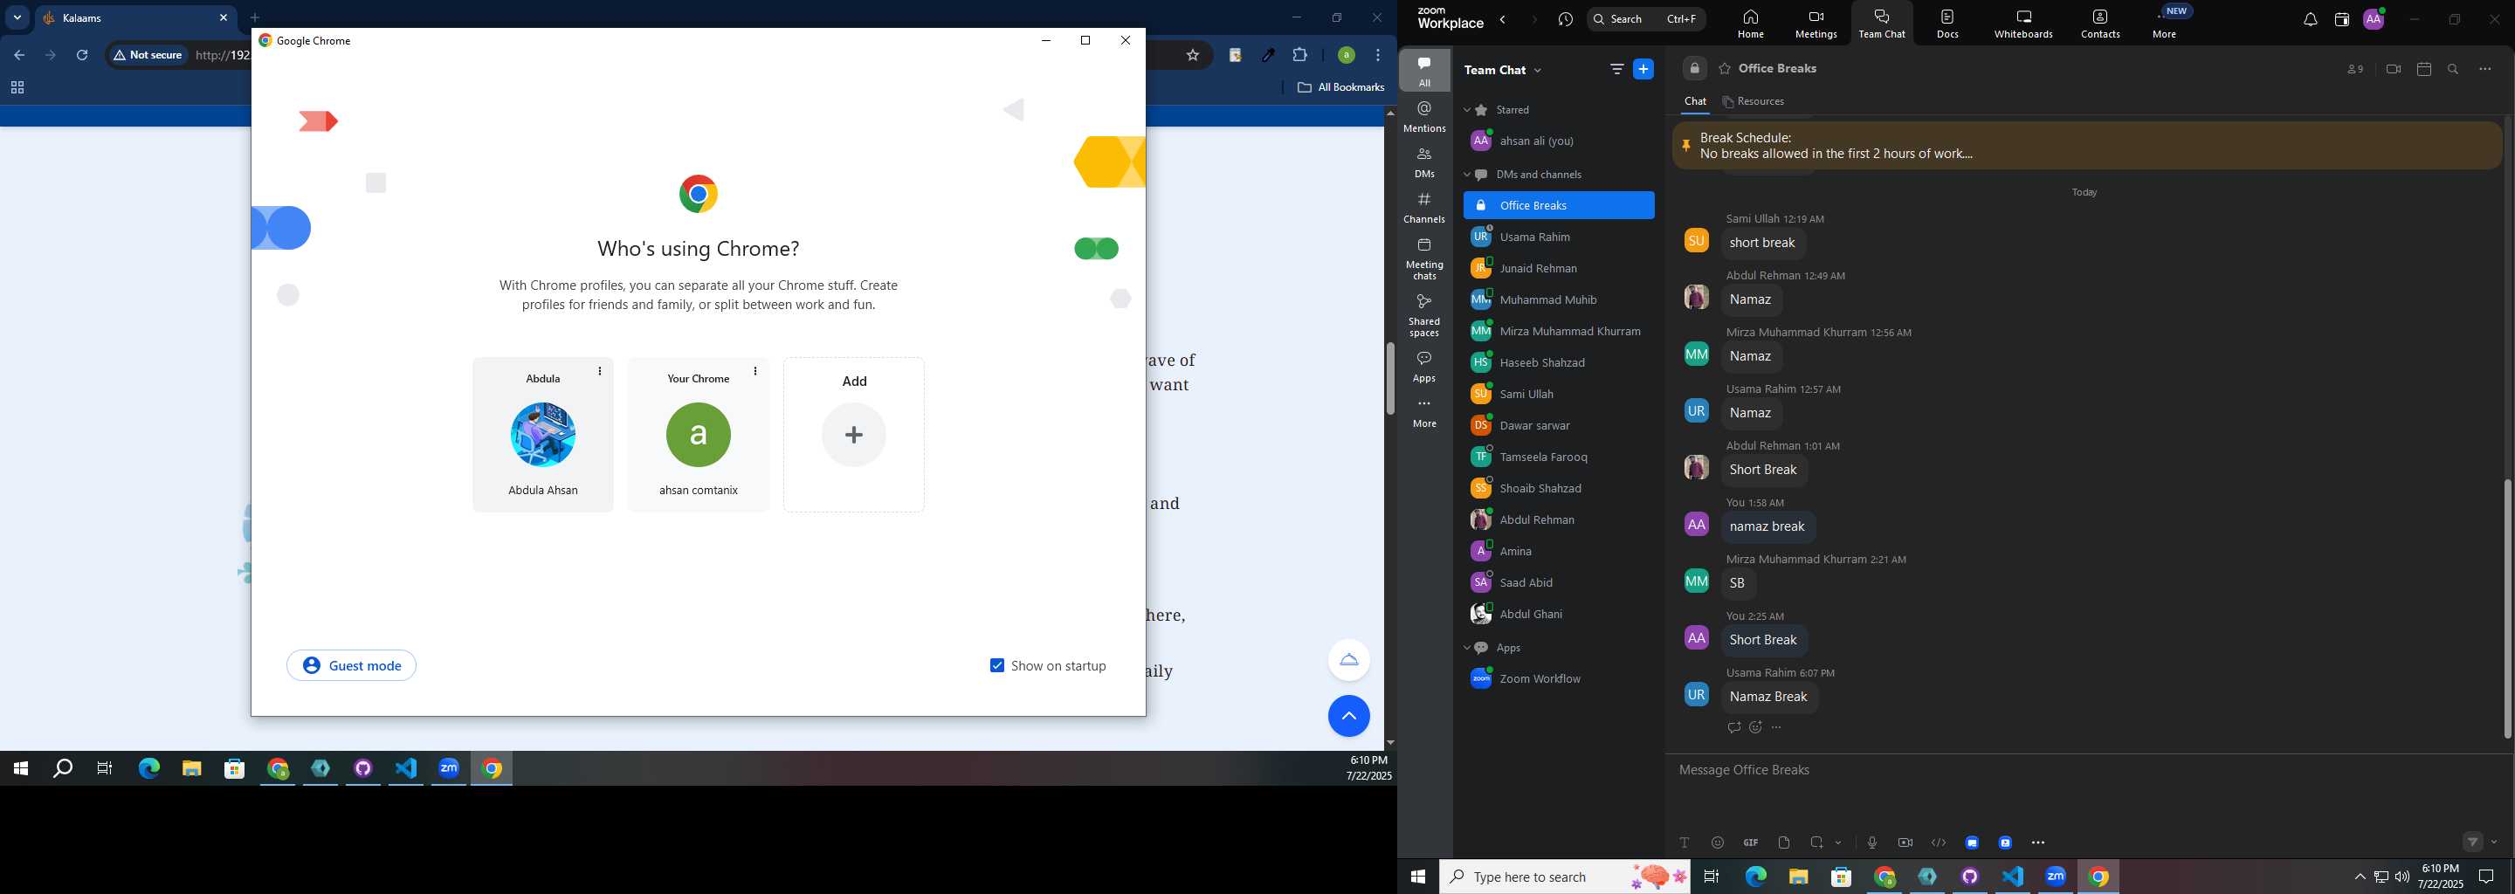The image size is (2515, 894).
Task: Open the Home tab in Zoom Workplace
Action: point(1749,24)
